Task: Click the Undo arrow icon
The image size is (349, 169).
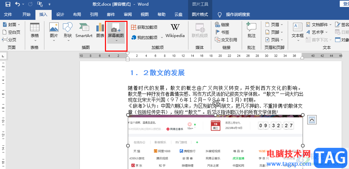Action: pos(18,4)
